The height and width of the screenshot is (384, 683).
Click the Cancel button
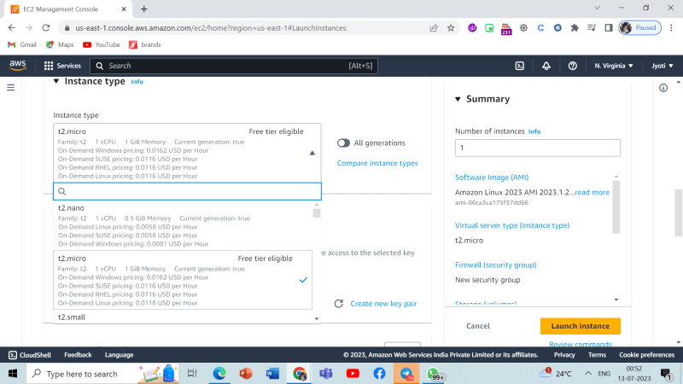(478, 326)
